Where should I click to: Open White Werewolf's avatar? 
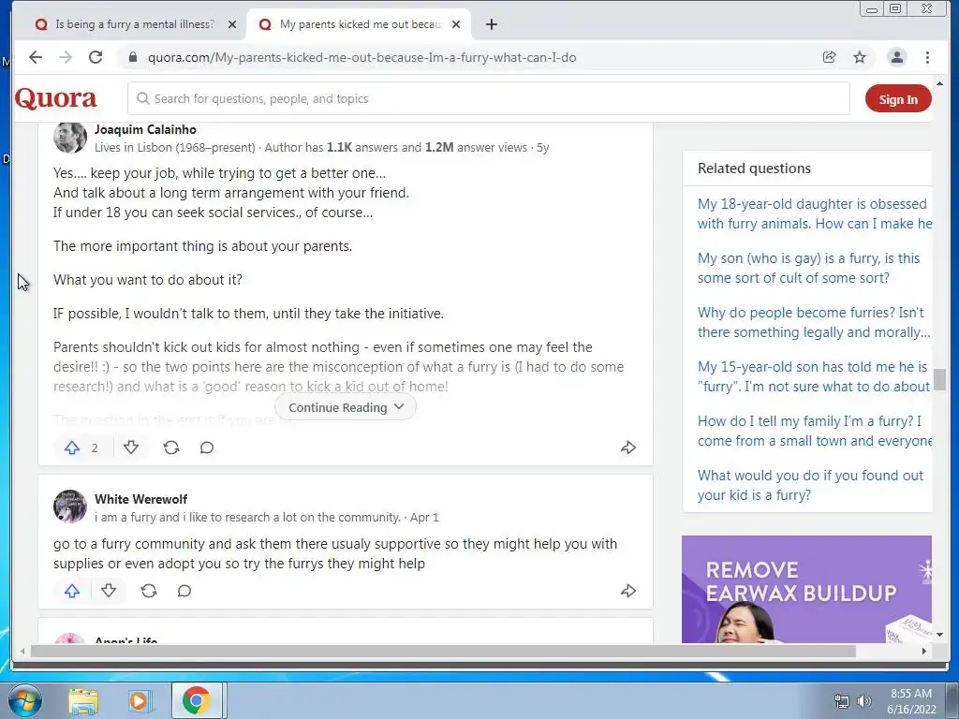[x=69, y=506]
